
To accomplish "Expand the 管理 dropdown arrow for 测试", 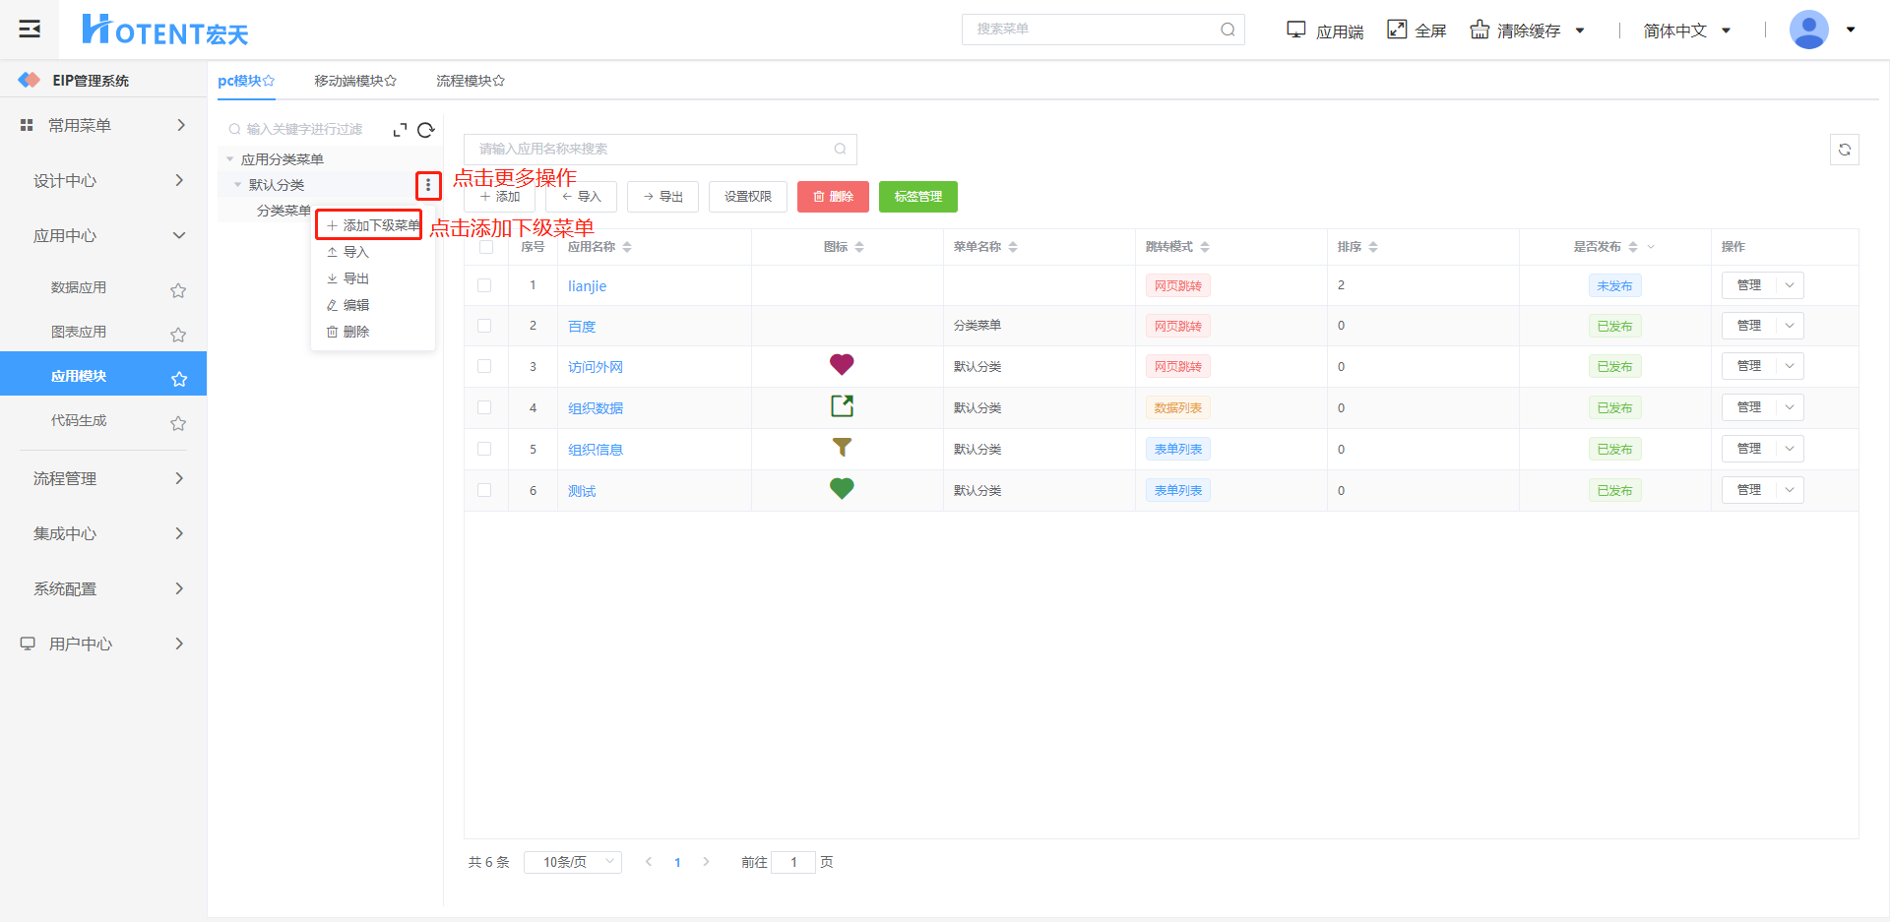I will [x=1790, y=490].
